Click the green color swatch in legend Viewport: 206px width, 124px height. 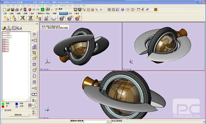(3, 104)
